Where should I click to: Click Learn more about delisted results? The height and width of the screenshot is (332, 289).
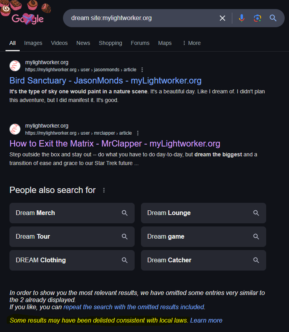(206, 320)
